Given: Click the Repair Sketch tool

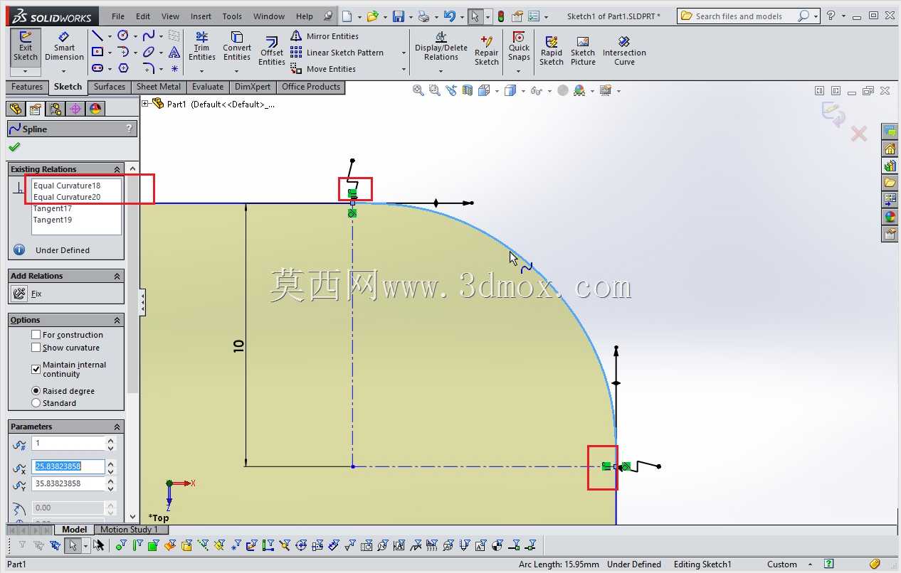Looking at the screenshot, I should [487, 50].
